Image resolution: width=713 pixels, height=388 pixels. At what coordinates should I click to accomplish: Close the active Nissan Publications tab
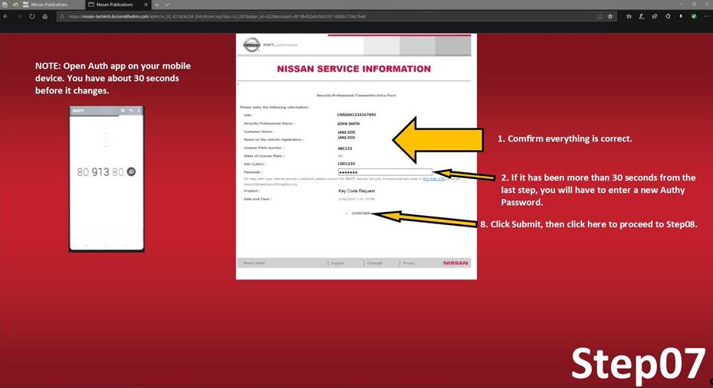tap(146, 5)
